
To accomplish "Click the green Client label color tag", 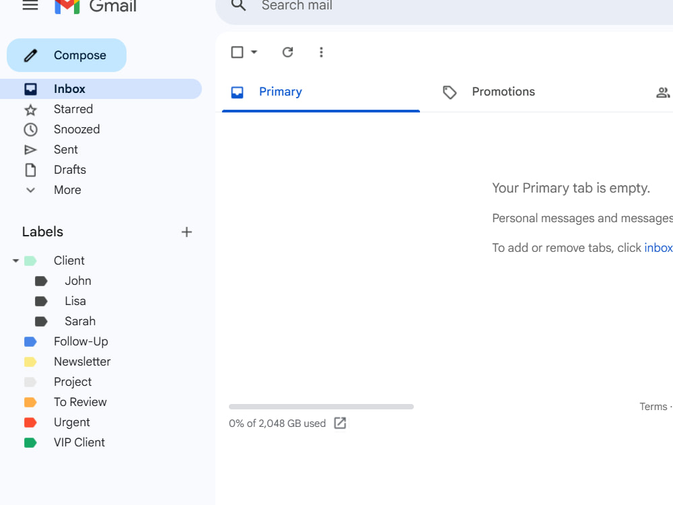I will tap(30, 261).
